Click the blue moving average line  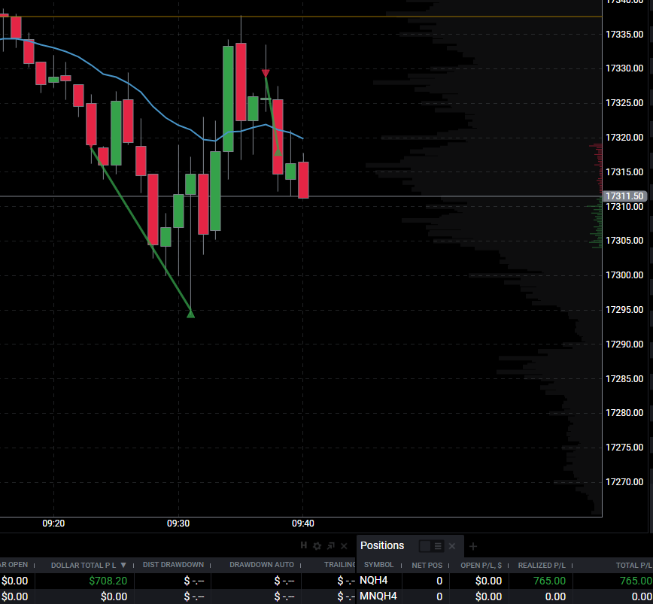tap(154, 107)
